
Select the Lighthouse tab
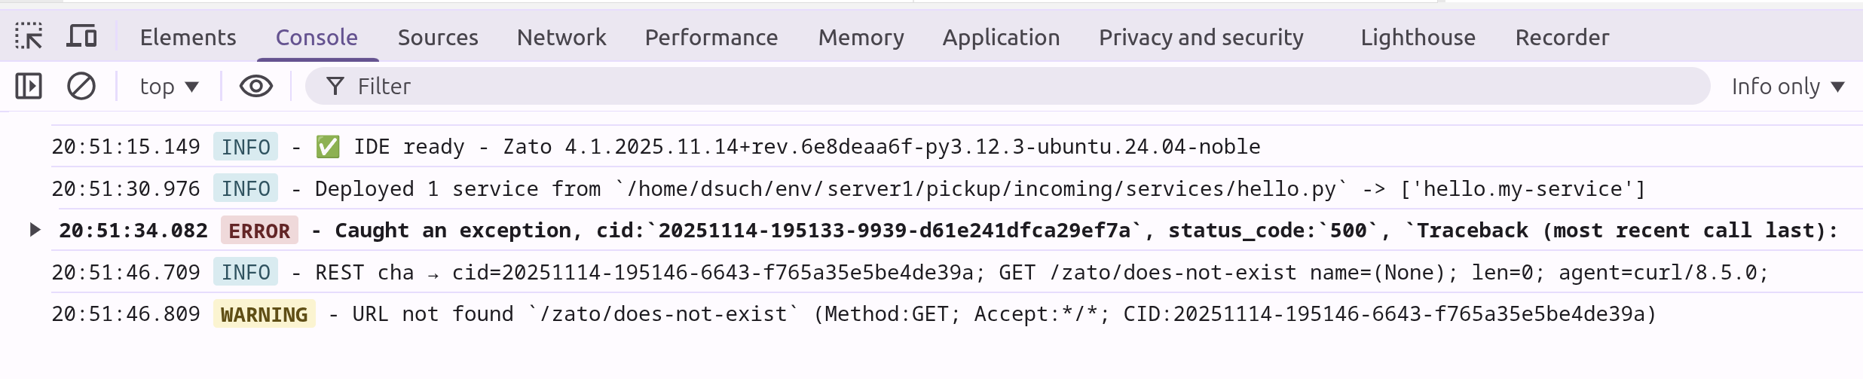(1418, 38)
